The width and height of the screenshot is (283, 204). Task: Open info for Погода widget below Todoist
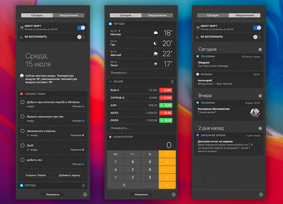(83, 185)
